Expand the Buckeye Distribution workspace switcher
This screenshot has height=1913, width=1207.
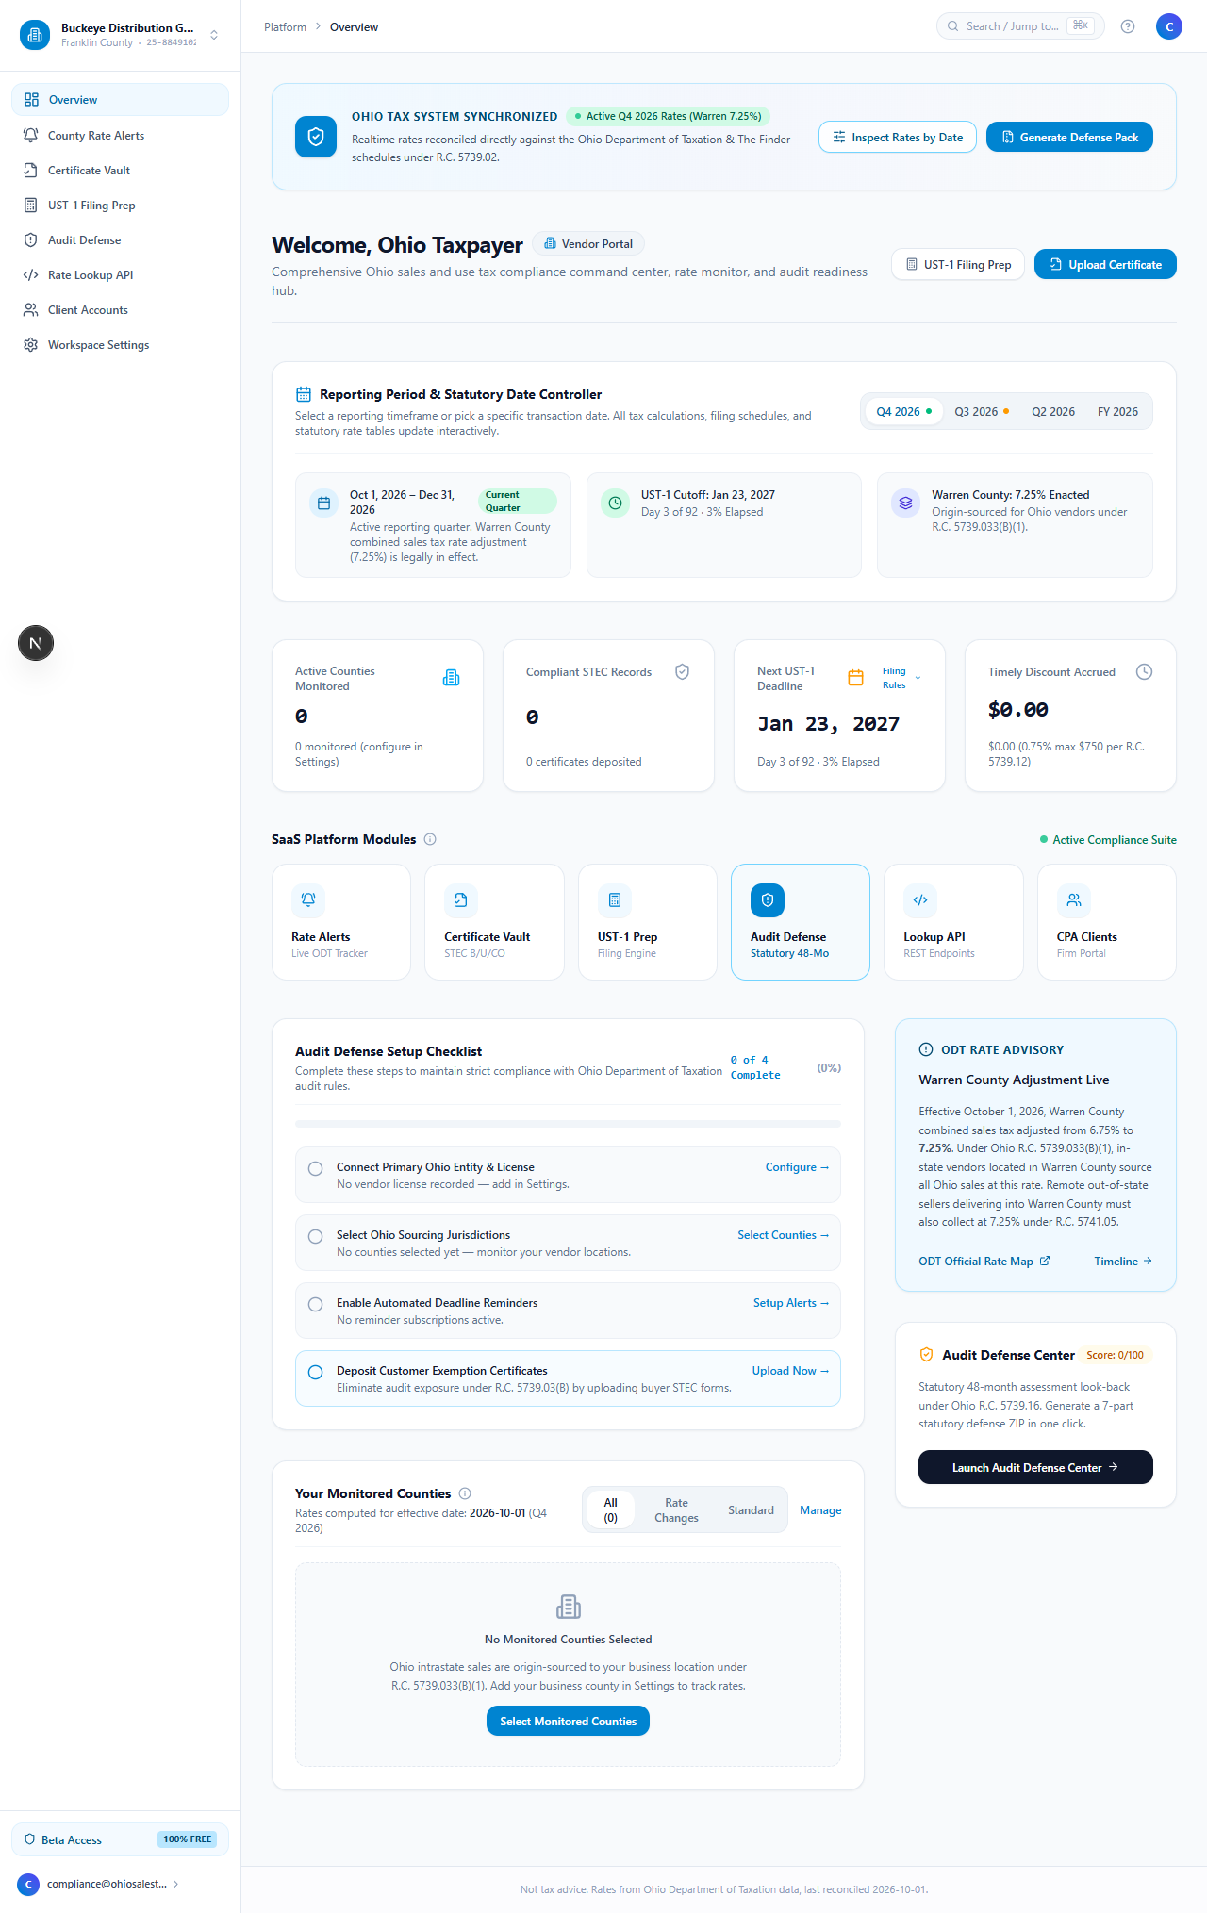click(x=214, y=35)
